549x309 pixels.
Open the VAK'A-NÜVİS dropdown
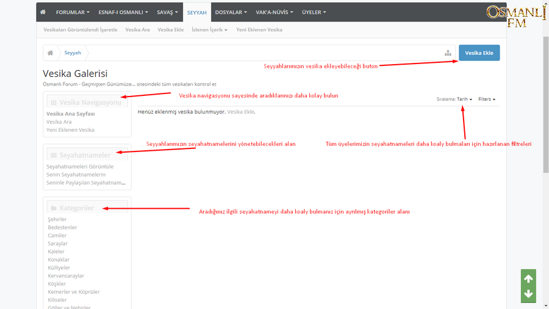coord(274,12)
